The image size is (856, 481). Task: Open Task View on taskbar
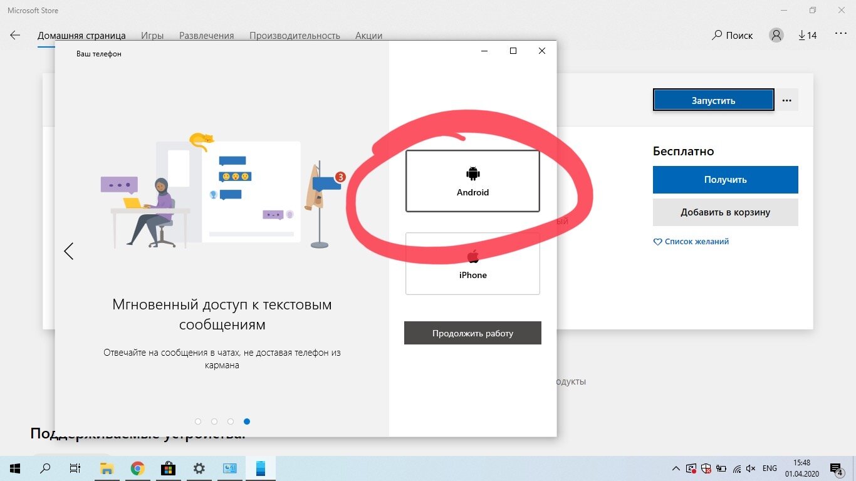75,468
